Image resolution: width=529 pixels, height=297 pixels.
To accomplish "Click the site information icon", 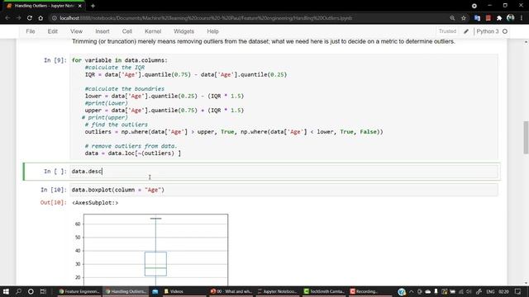I will [54, 18].
